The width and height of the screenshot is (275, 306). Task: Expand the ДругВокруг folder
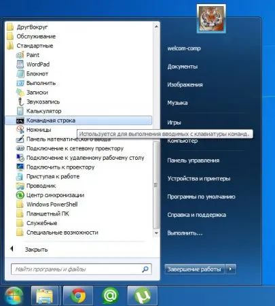point(10,27)
